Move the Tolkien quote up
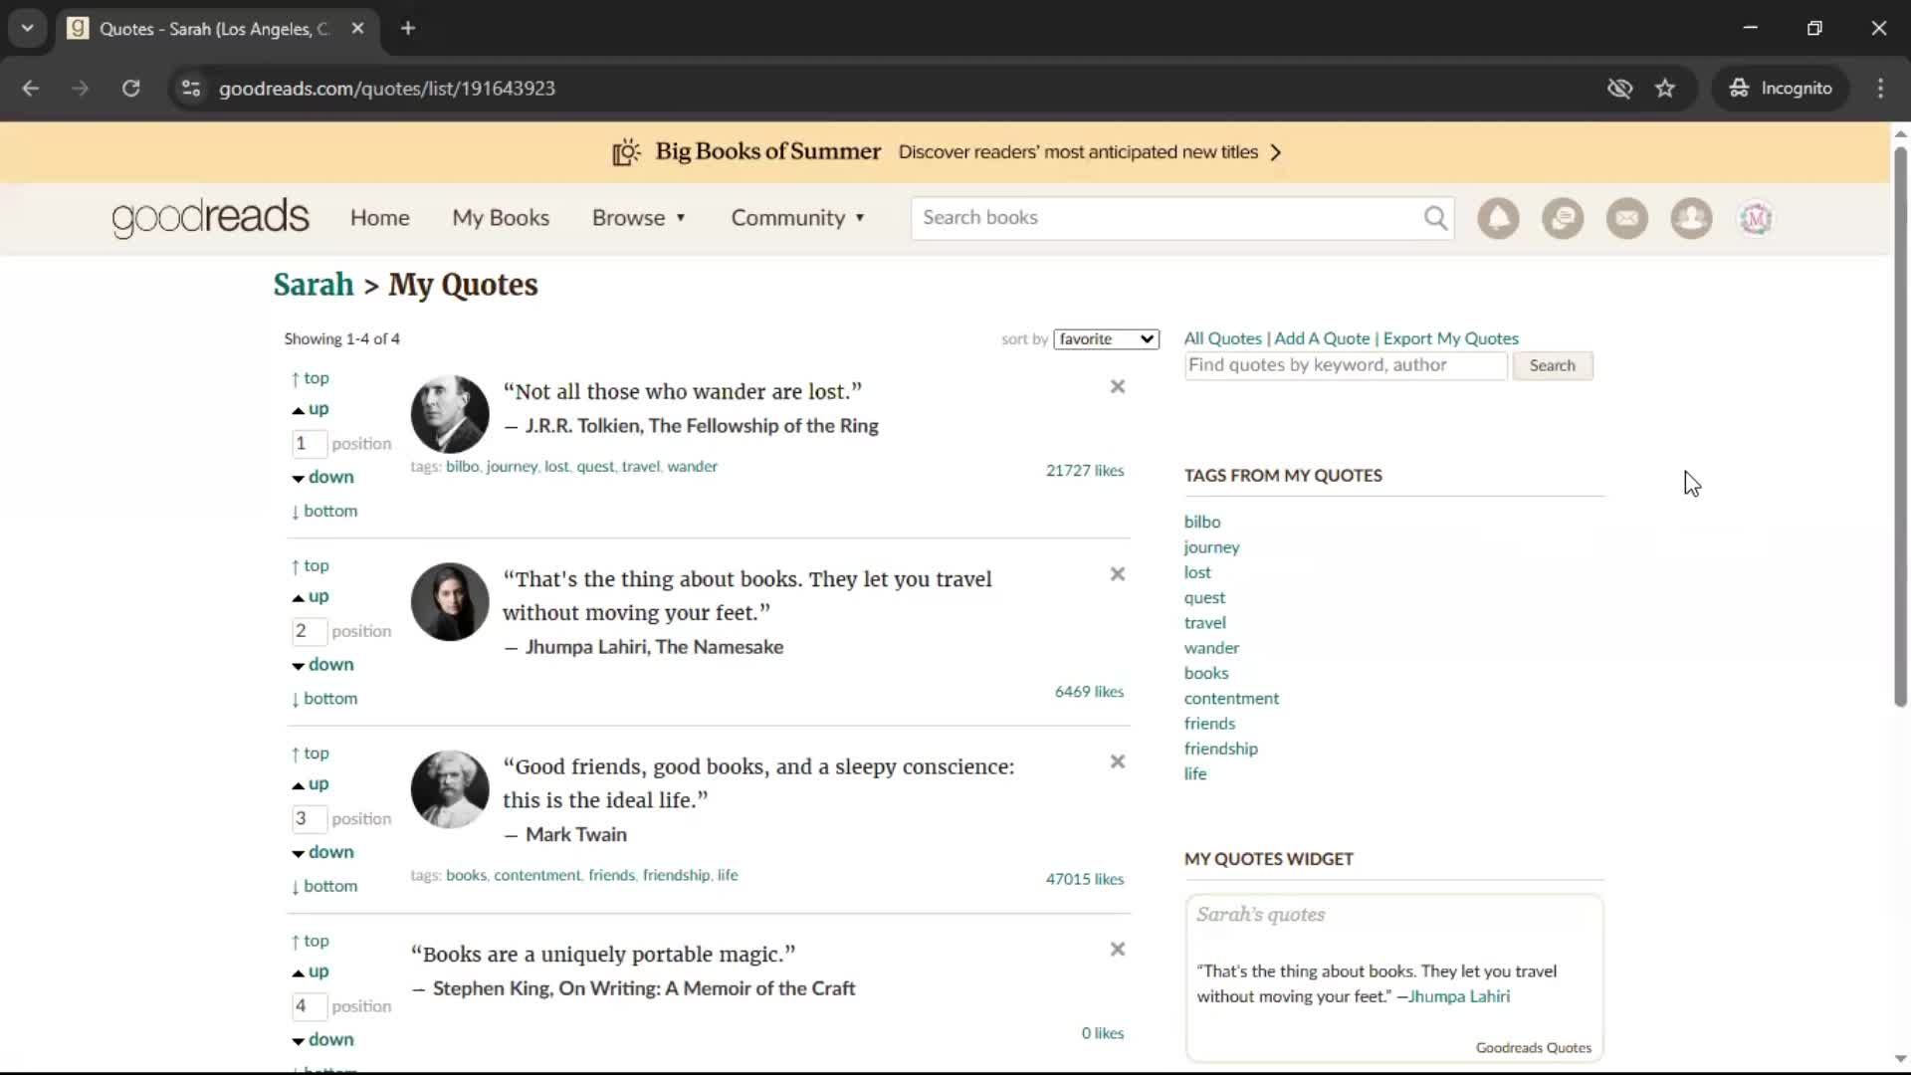Screen dimensions: 1911x1075 [x=311, y=409]
